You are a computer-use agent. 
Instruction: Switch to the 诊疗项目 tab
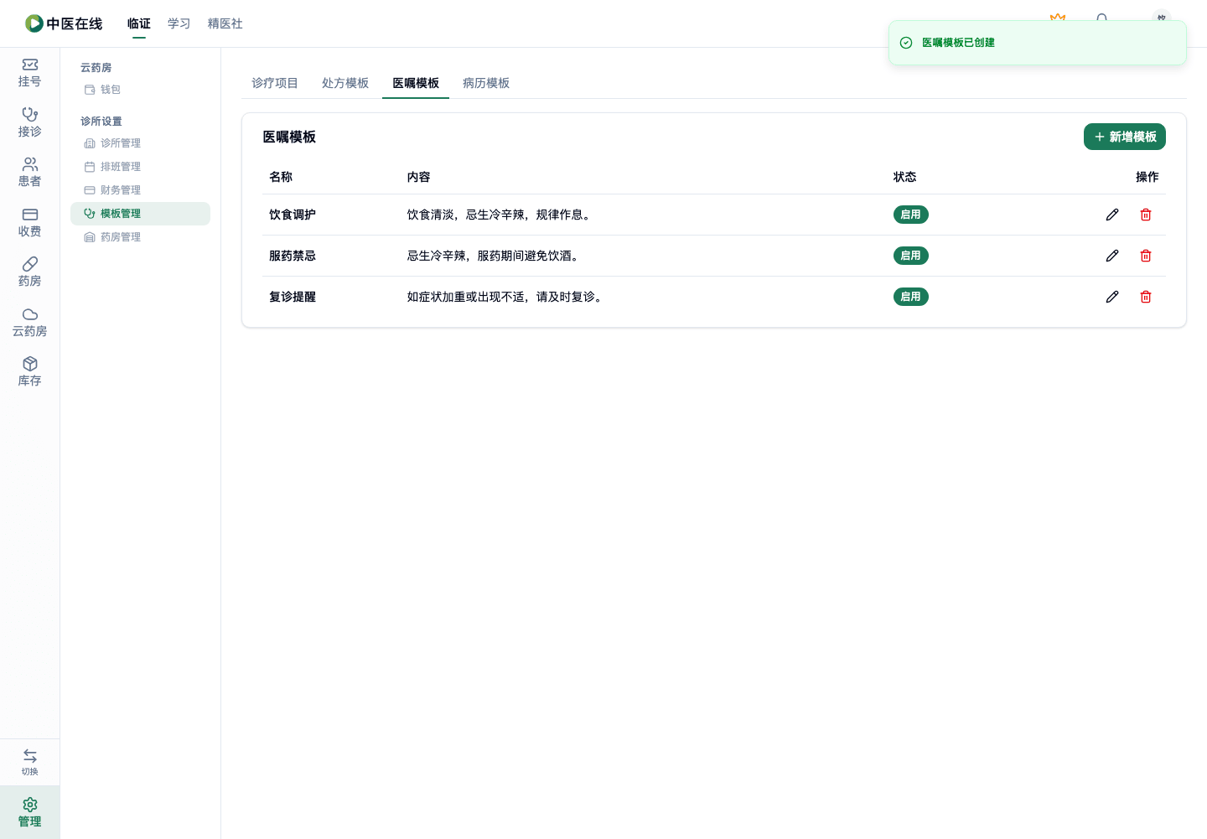point(275,83)
